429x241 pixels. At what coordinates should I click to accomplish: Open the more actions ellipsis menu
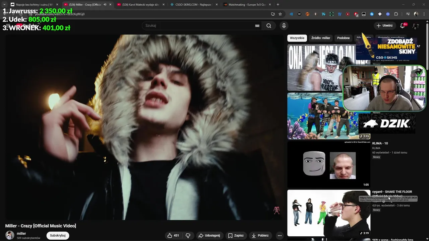pyautogui.click(x=280, y=236)
